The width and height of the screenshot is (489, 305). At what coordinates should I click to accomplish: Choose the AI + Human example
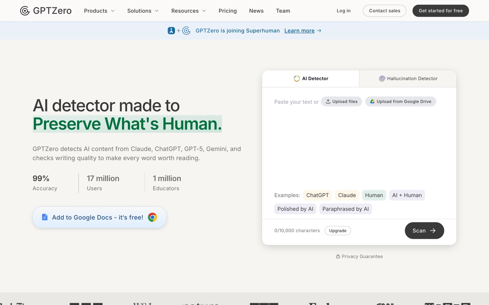click(407, 195)
